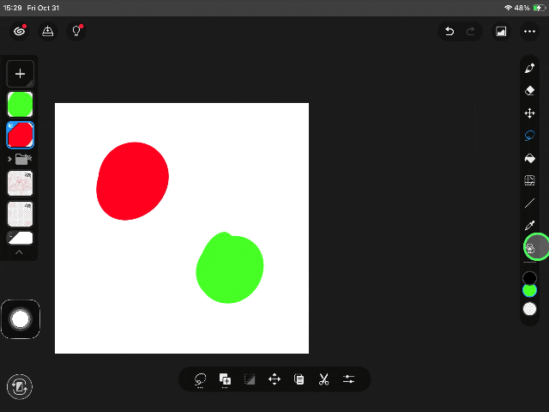Pick the green active color swatch
Screen dimensions: 549x412
(x=529, y=290)
